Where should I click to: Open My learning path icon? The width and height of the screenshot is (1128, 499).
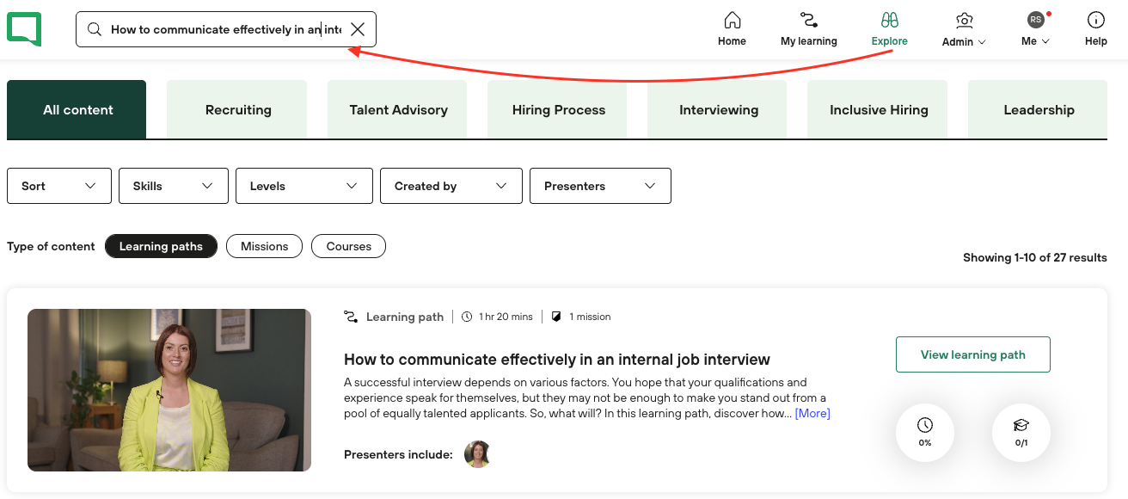click(808, 21)
